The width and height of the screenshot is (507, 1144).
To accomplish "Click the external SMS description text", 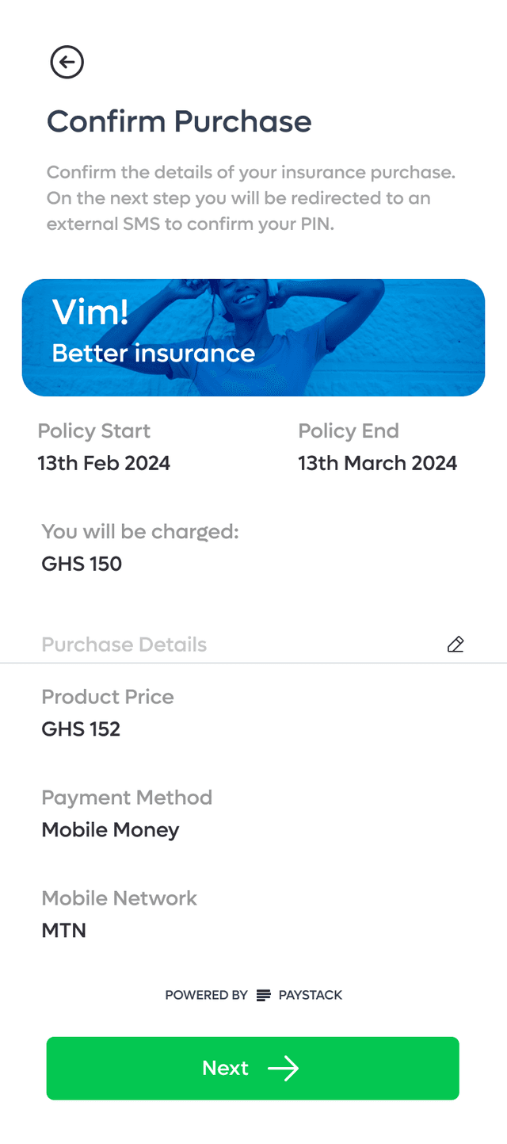I will pyautogui.click(x=251, y=198).
